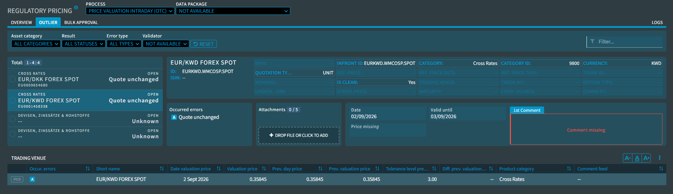This screenshot has height=194, width=673.
Task: Click the Drop file or click to add area
Action: [299, 135]
